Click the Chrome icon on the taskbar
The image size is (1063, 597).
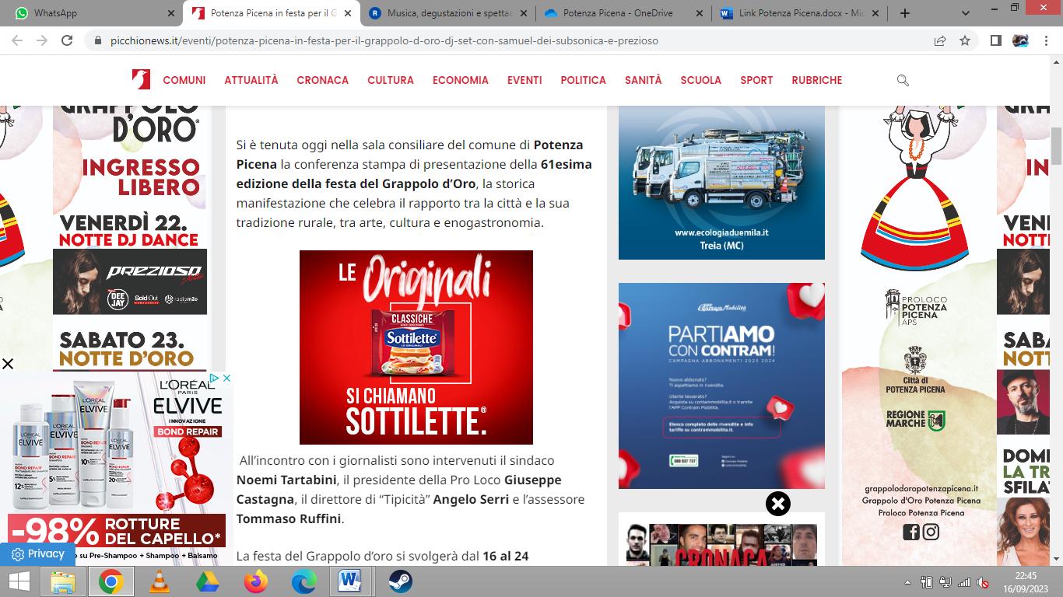click(111, 581)
